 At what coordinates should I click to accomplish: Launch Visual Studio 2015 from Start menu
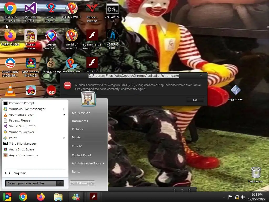pyautogui.click(x=35, y=126)
